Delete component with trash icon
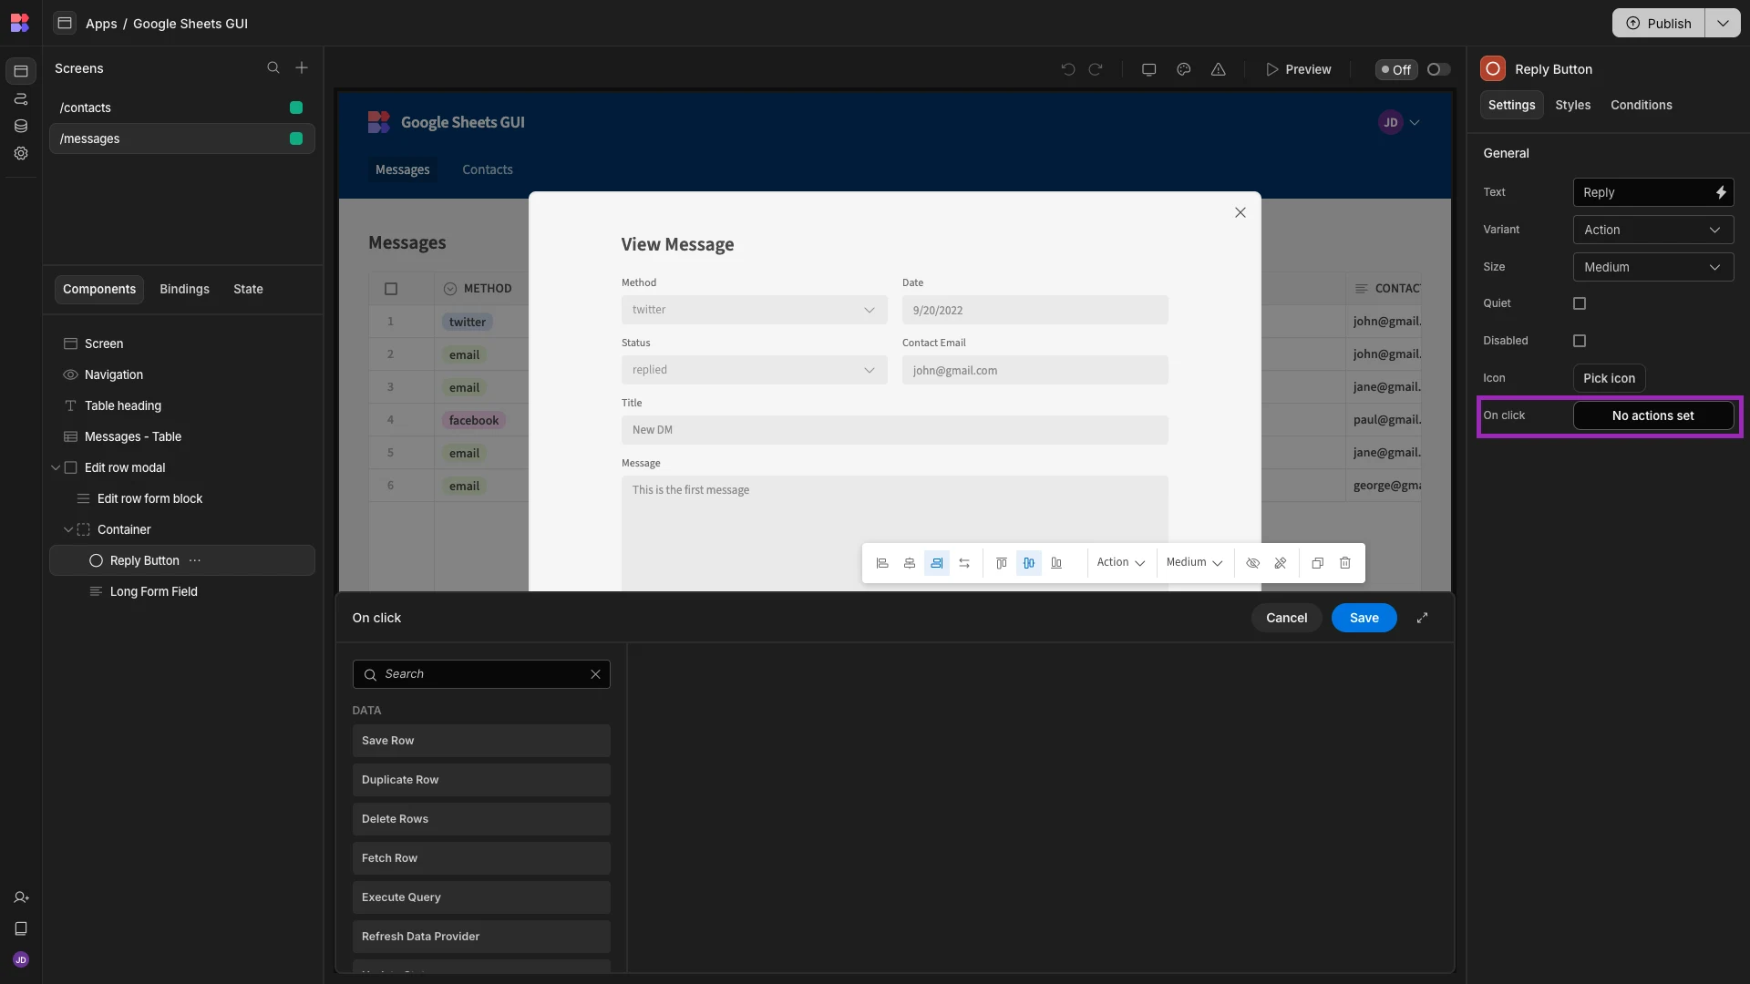This screenshot has width=1750, height=984. (x=1345, y=563)
